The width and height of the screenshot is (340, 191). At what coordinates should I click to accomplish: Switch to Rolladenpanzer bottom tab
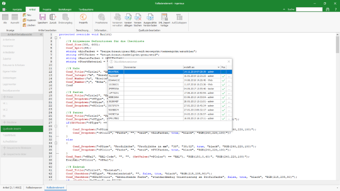[34, 188]
